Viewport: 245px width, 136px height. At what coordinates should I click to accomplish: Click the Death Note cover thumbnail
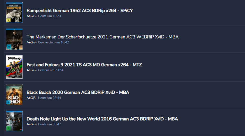click(x=14, y=121)
